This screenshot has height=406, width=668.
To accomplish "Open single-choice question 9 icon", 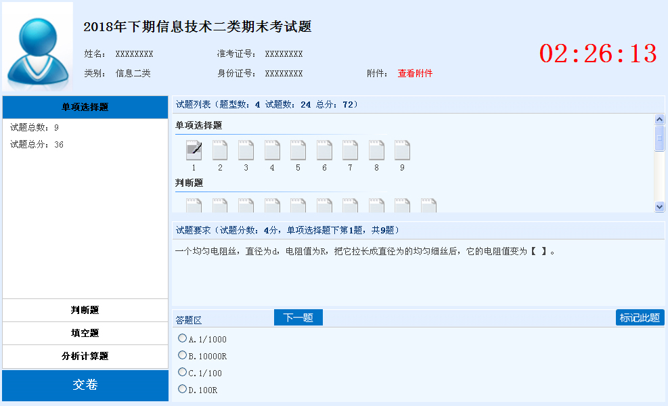I will point(402,150).
